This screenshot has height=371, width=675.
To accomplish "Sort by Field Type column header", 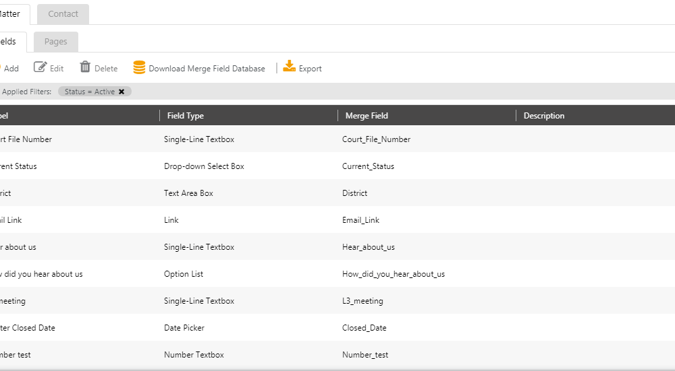I will point(186,116).
